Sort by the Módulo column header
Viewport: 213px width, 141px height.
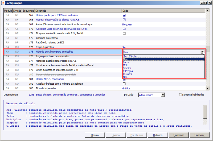(8, 11)
